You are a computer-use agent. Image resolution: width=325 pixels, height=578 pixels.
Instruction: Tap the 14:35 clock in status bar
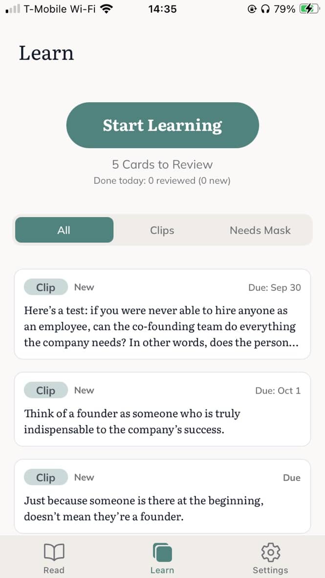[x=162, y=9]
